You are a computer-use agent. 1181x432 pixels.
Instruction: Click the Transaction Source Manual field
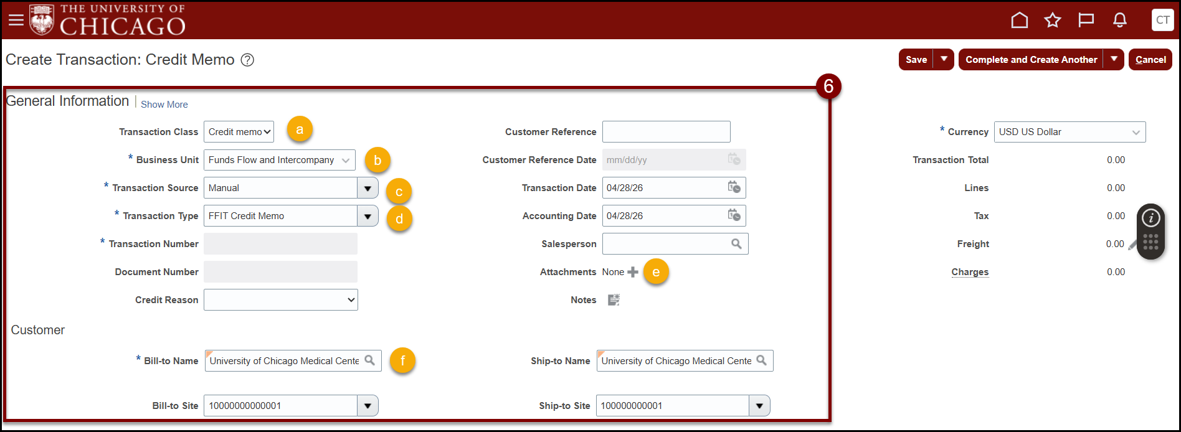(281, 188)
